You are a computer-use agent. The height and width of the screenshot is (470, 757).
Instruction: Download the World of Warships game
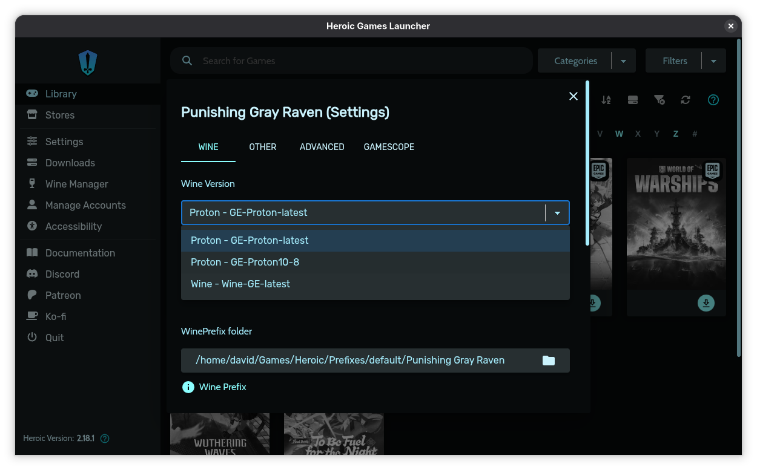(706, 302)
